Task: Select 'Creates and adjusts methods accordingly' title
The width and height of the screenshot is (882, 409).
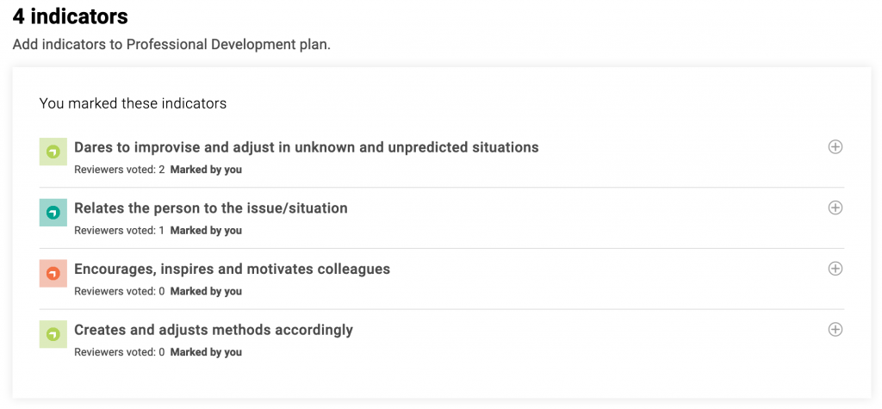Action: (x=214, y=330)
